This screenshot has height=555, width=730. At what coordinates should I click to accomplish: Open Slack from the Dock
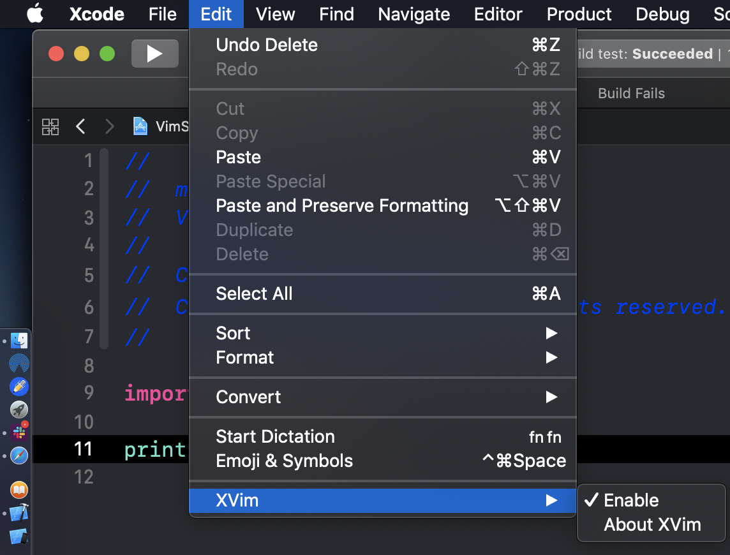click(x=18, y=432)
